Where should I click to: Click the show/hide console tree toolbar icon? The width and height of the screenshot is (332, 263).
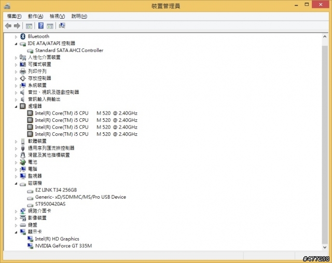[x=29, y=26]
